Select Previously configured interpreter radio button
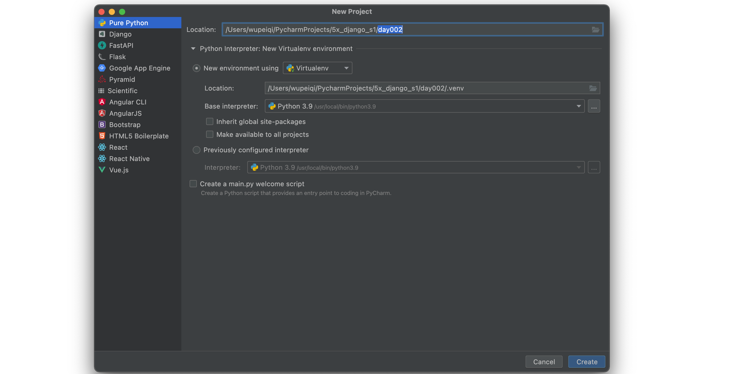The image size is (744, 374). pyautogui.click(x=196, y=150)
